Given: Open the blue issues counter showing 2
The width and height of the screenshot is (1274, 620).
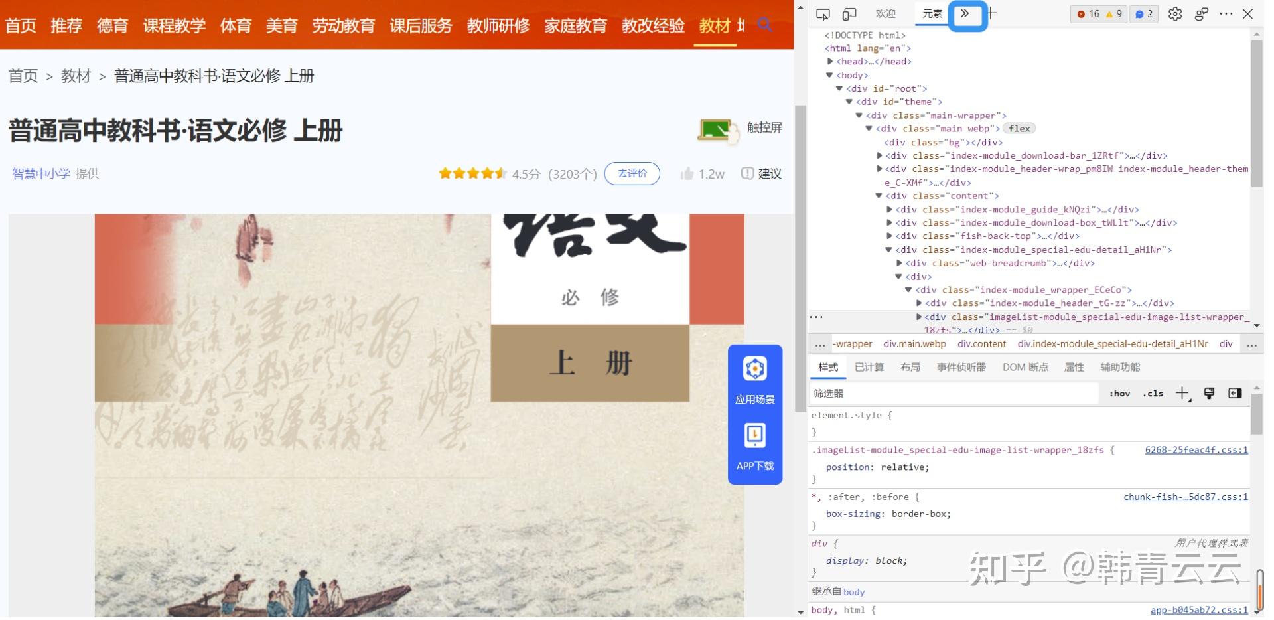Looking at the screenshot, I should pyautogui.click(x=1144, y=14).
